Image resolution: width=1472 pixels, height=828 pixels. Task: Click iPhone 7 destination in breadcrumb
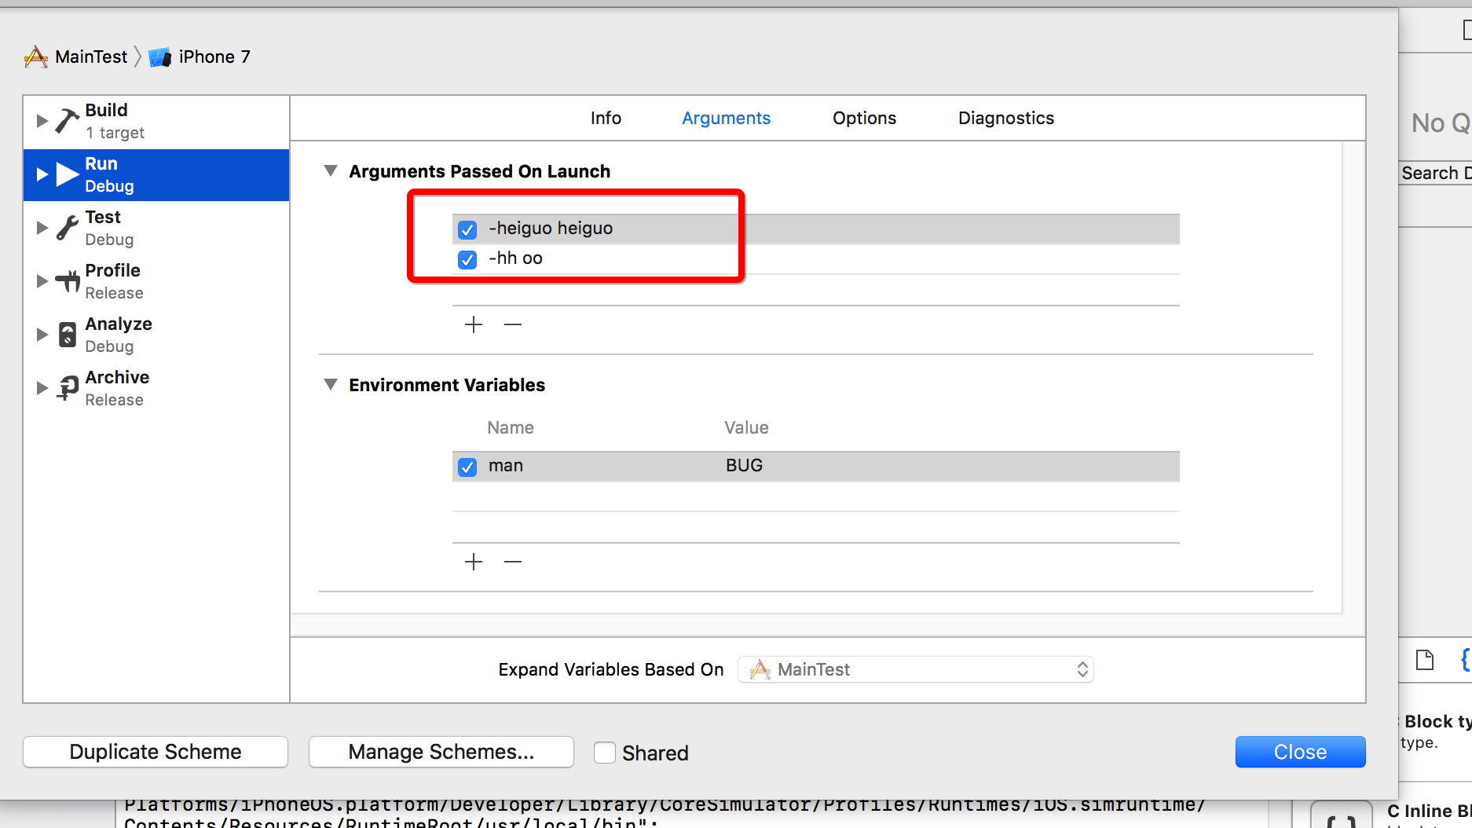point(214,57)
